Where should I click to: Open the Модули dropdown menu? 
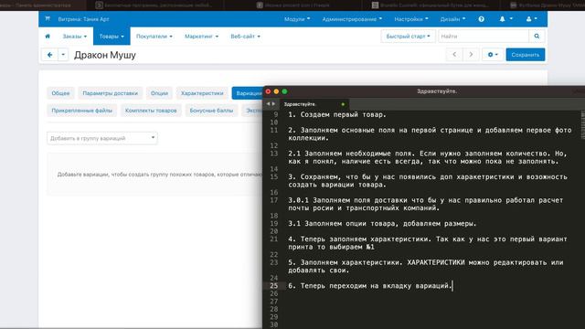click(297, 19)
